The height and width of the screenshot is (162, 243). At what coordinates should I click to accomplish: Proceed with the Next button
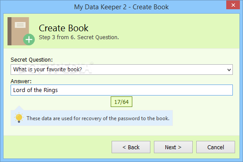coord(173,147)
